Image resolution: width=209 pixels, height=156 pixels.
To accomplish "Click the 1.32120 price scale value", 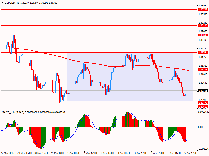I will point(203,49).
